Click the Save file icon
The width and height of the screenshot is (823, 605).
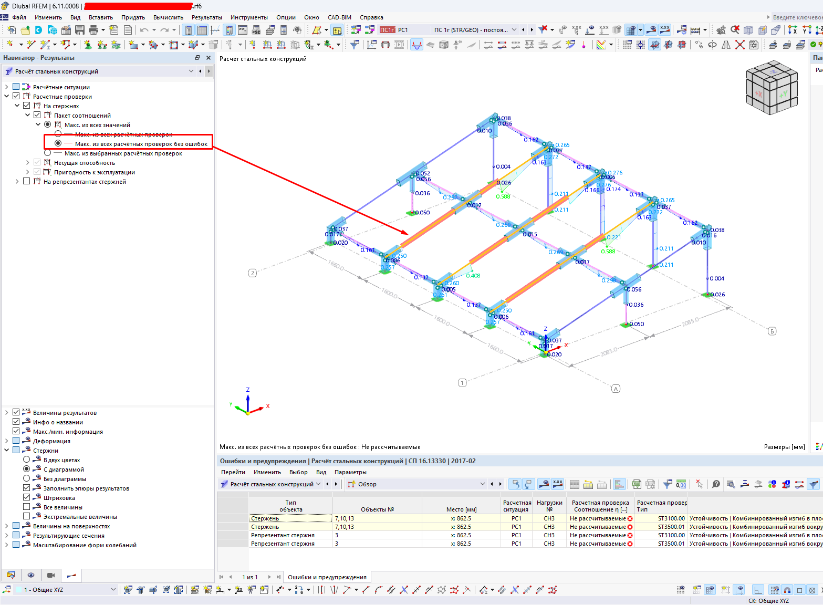[x=79, y=30]
